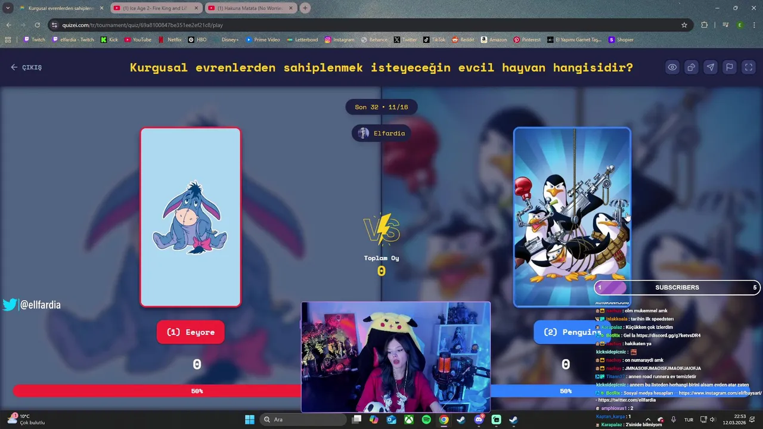
Task: Click the Son 32 • 11/16 round indicator
Action: pos(381,107)
